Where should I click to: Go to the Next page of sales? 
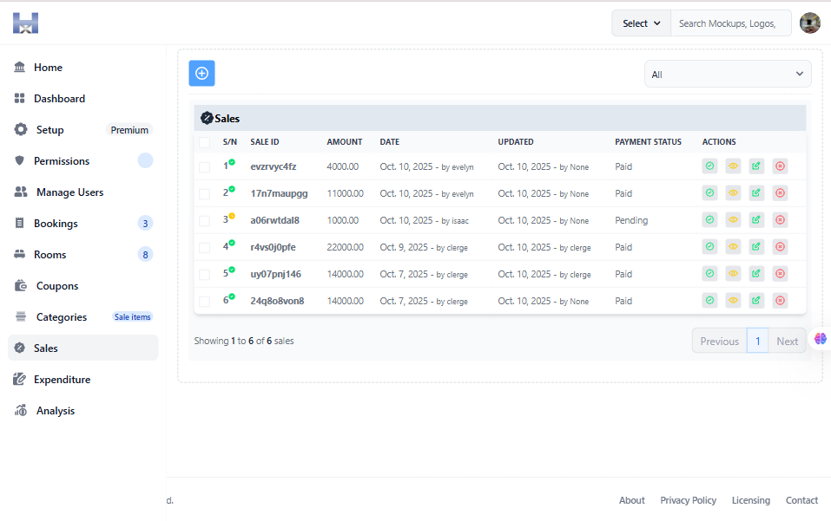click(x=787, y=341)
